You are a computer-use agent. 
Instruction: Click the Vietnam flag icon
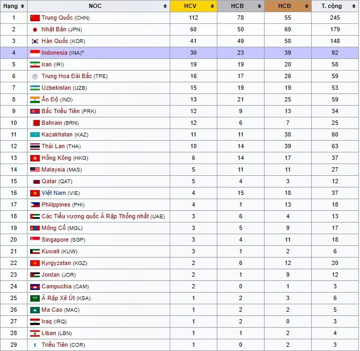point(35,193)
